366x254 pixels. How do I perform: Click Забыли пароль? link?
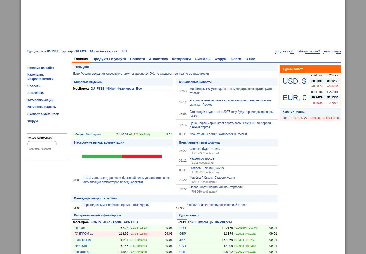[308, 51]
